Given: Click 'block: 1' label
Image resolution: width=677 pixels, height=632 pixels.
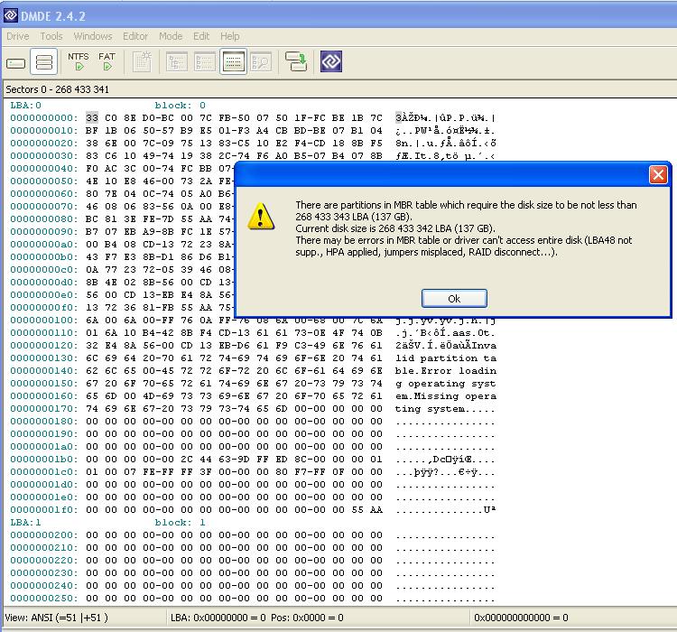Looking at the screenshot, I should [x=180, y=522].
